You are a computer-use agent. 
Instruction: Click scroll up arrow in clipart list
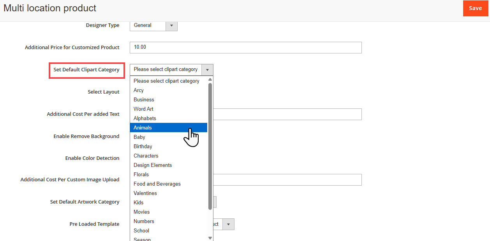(210, 79)
